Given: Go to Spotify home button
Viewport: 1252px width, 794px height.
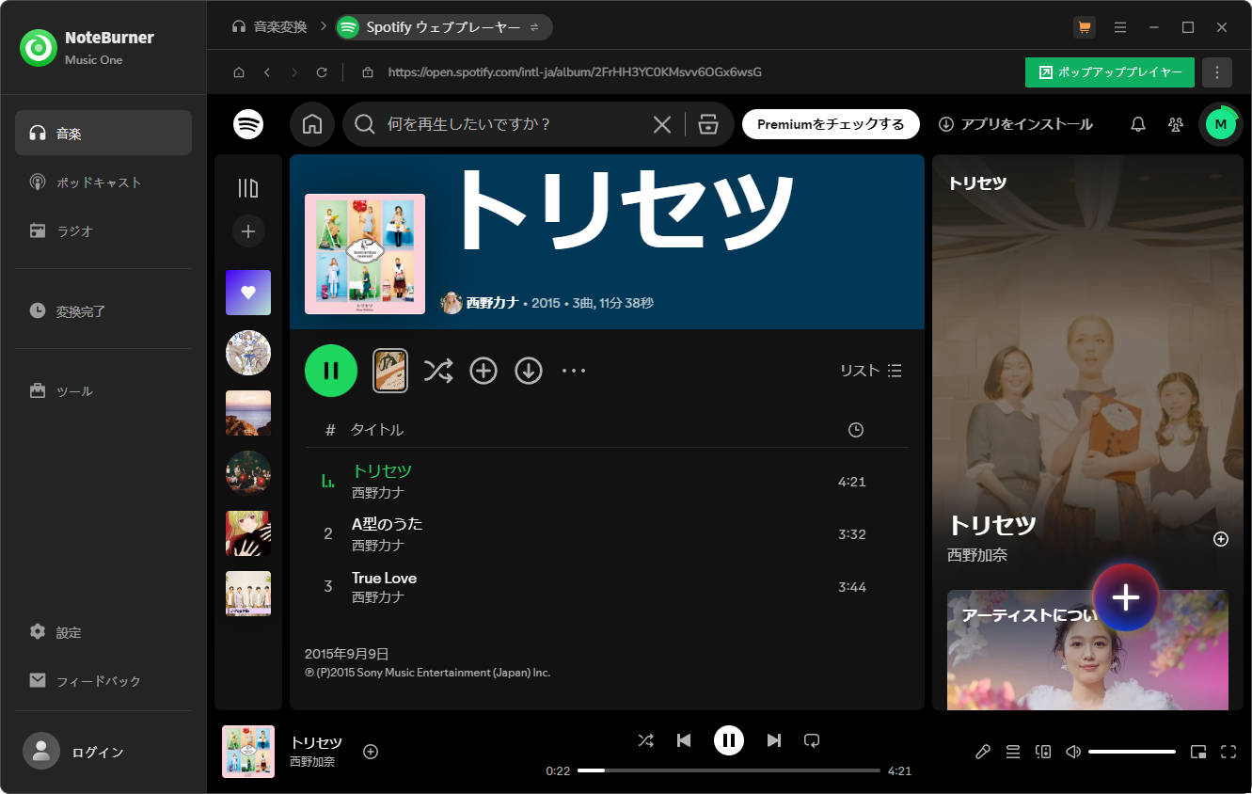Looking at the screenshot, I should coord(312,124).
